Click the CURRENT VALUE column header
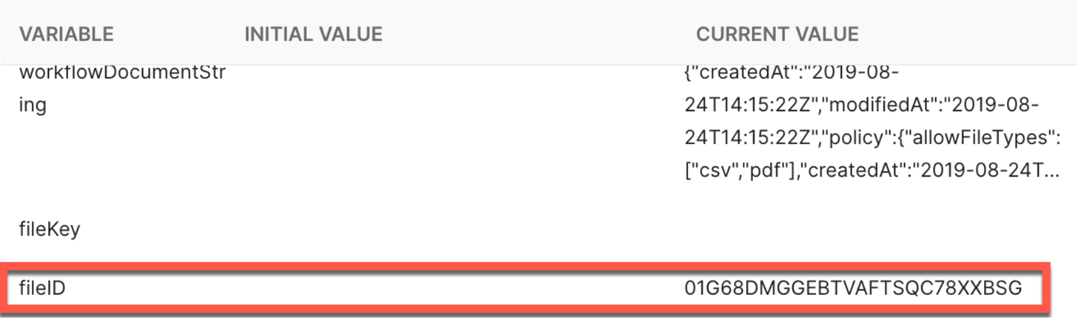 coord(777,34)
